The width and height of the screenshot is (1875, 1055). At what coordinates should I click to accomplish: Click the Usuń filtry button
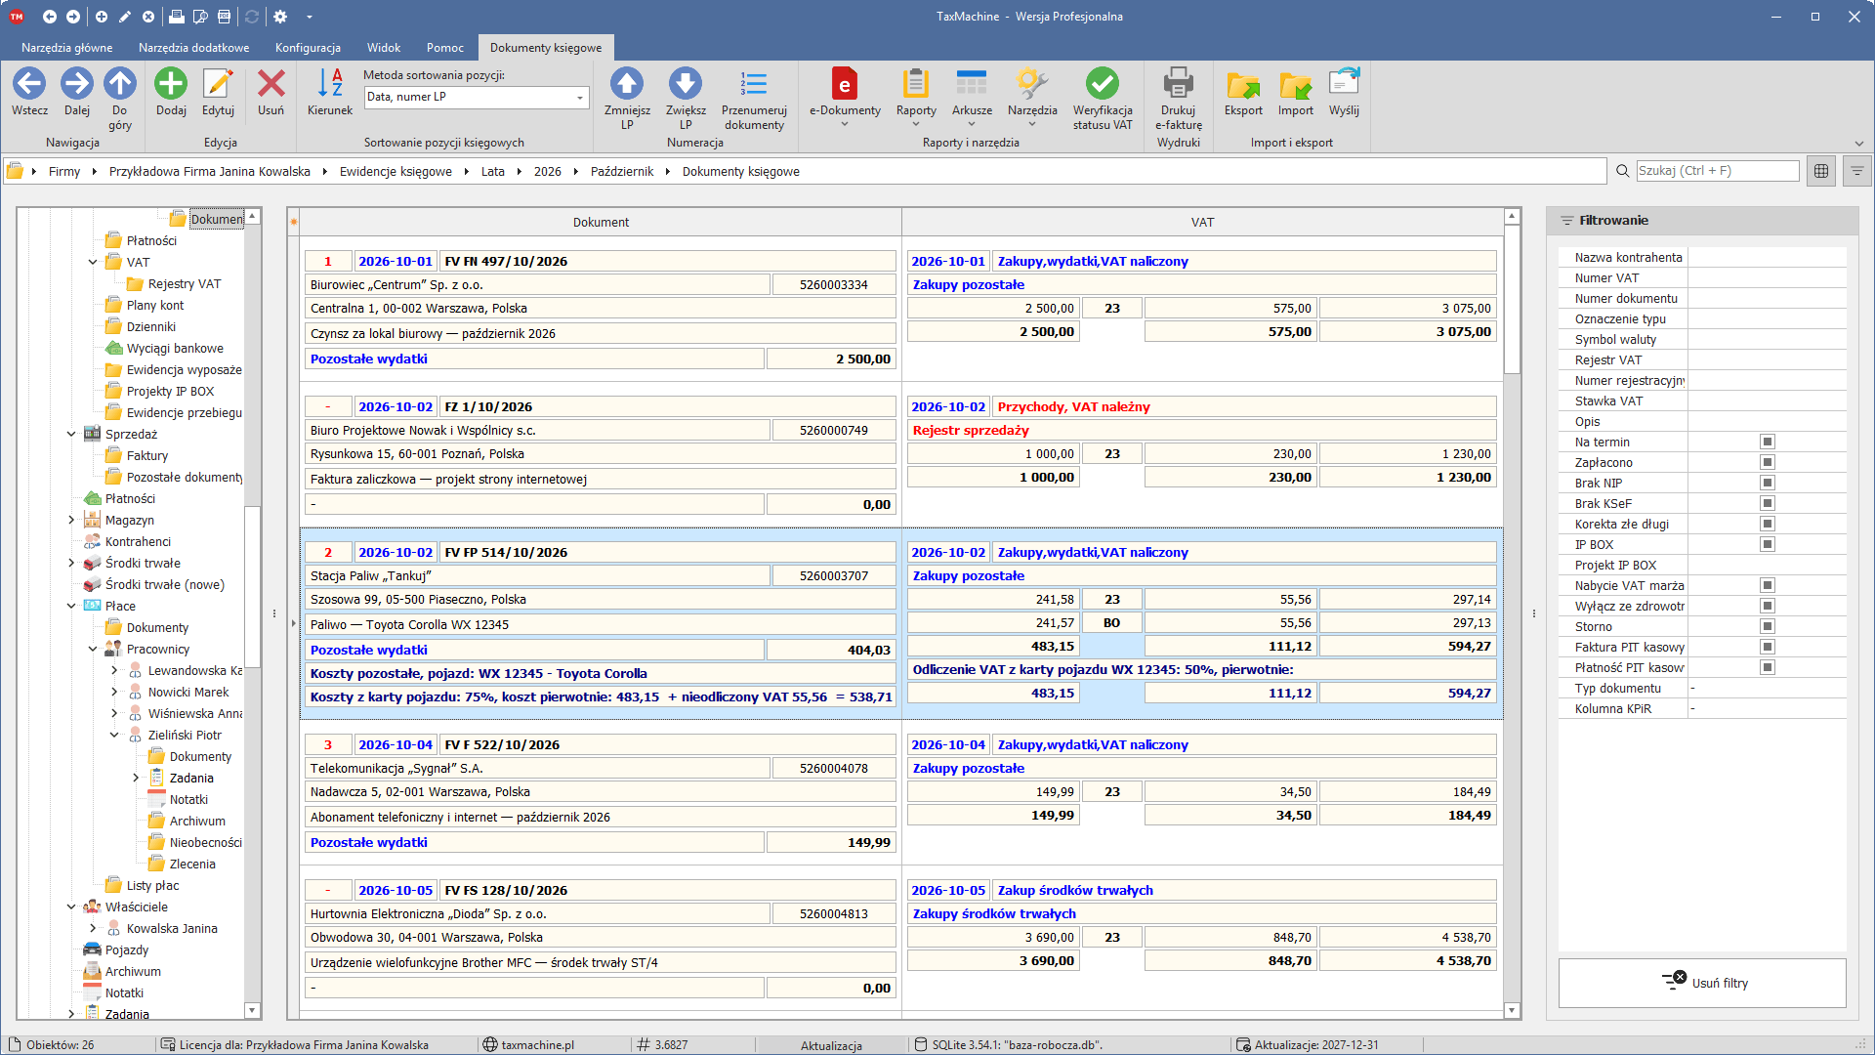(x=1702, y=983)
